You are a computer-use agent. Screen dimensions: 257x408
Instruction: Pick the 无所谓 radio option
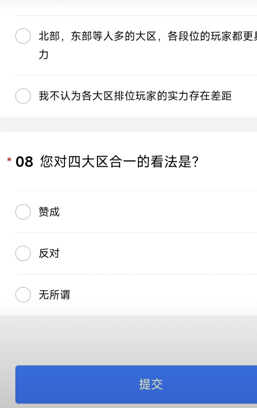(23, 294)
